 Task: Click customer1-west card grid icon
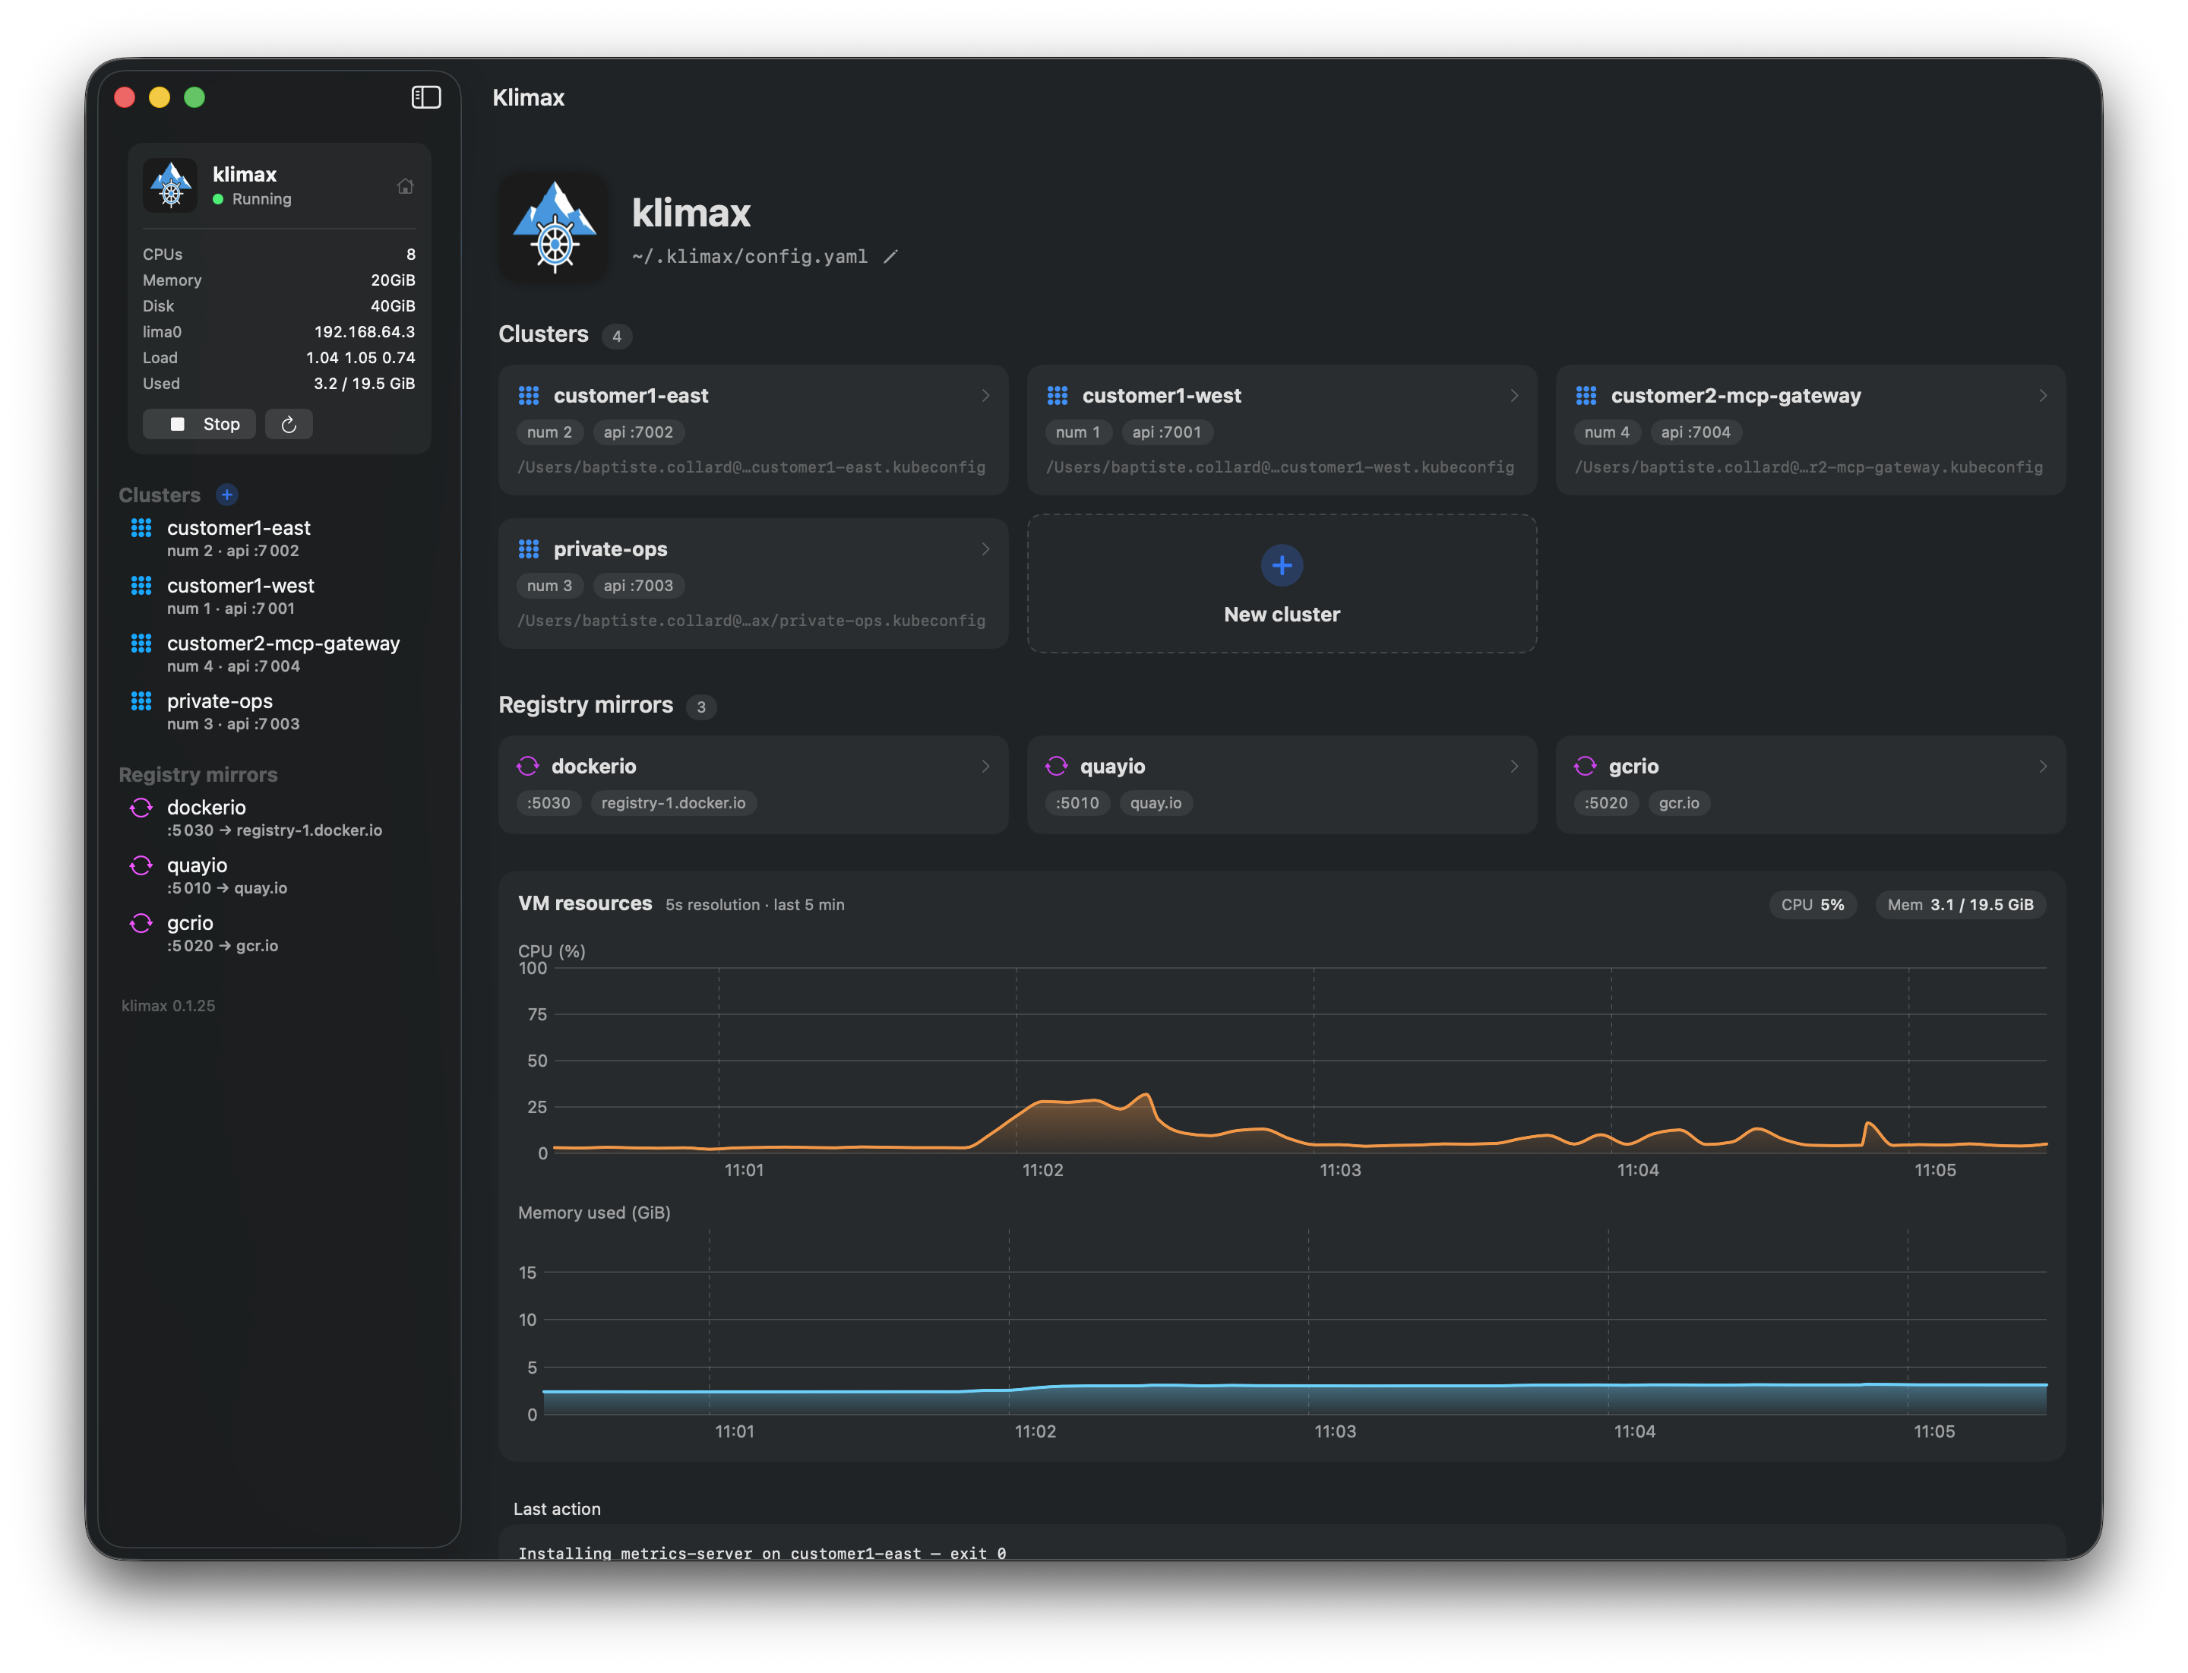1058,395
